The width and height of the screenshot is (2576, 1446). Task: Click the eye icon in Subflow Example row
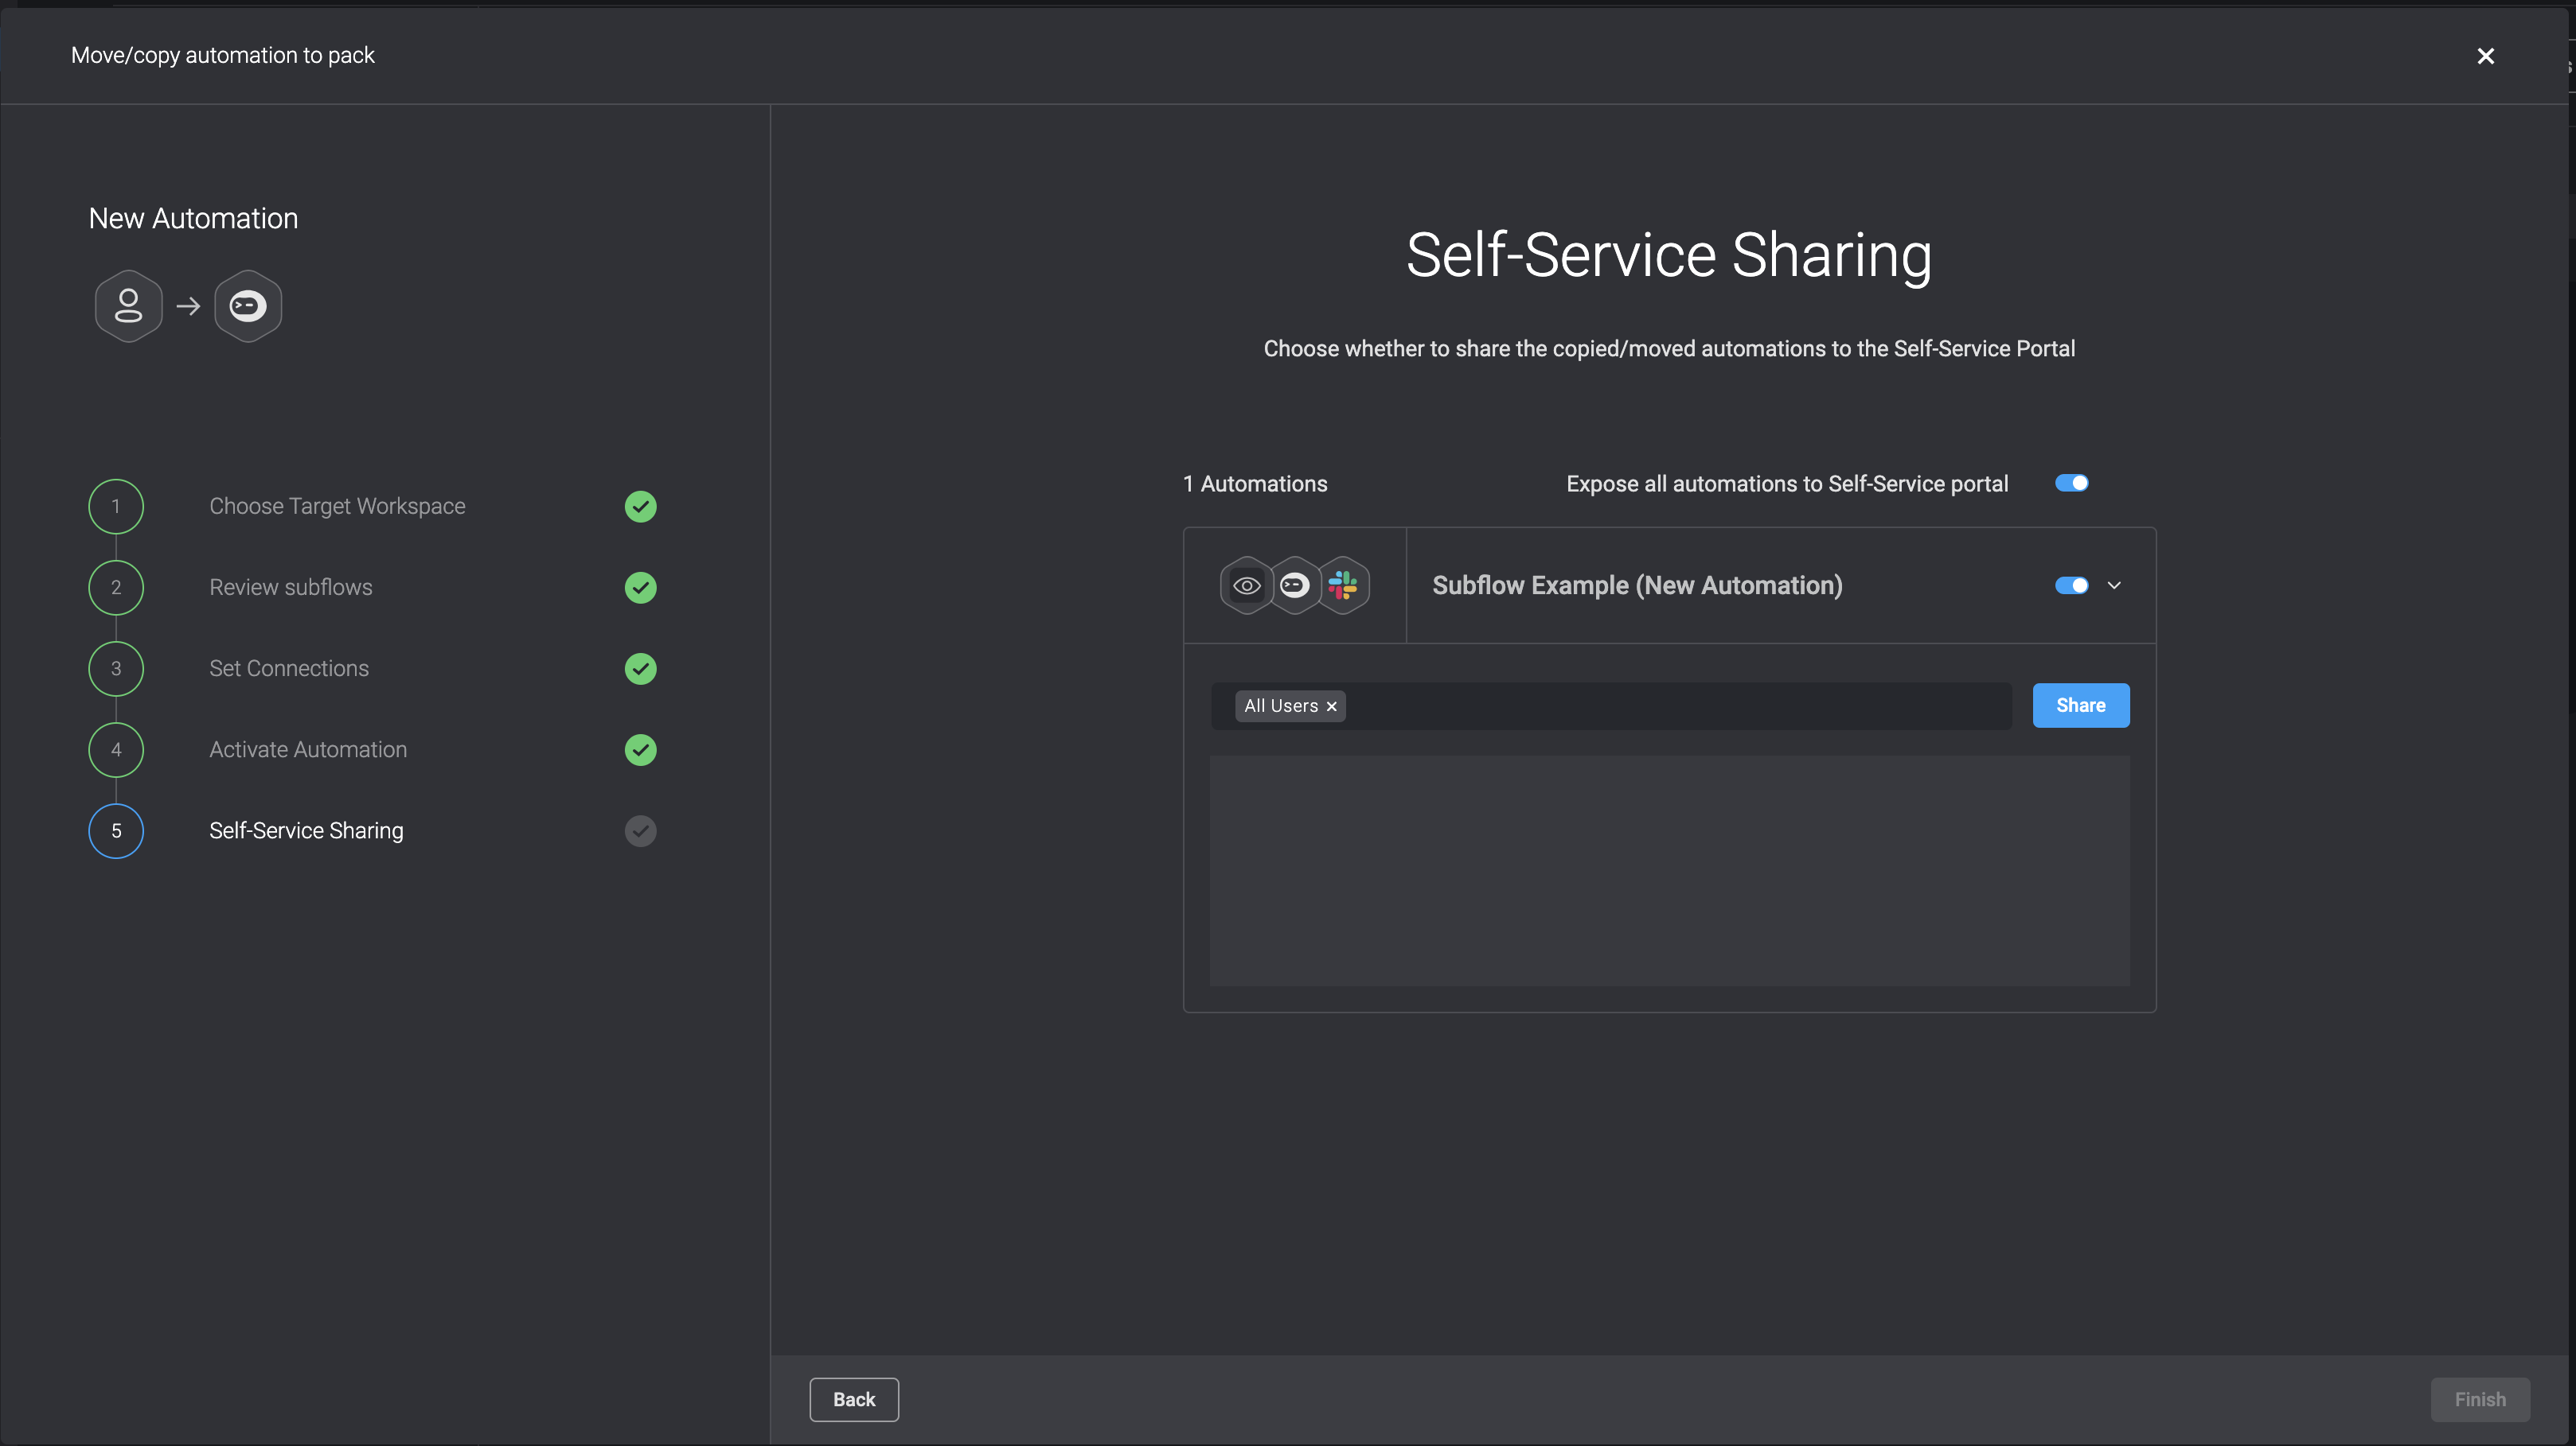pos(1246,585)
